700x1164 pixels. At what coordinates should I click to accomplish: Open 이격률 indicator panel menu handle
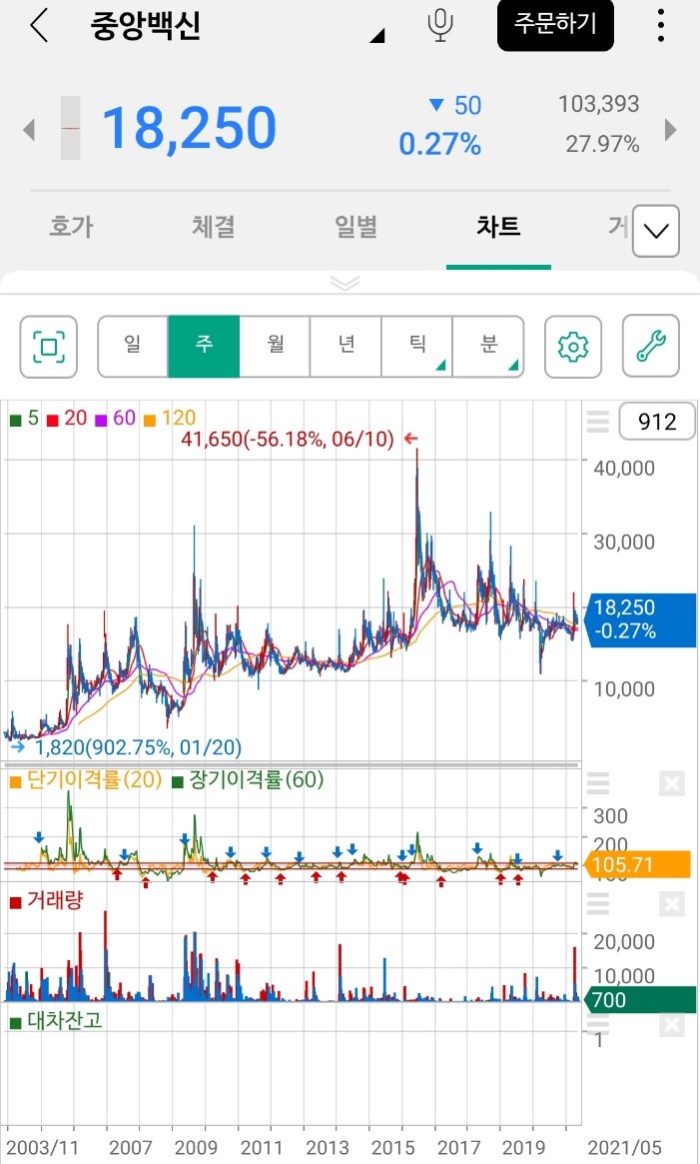point(597,783)
